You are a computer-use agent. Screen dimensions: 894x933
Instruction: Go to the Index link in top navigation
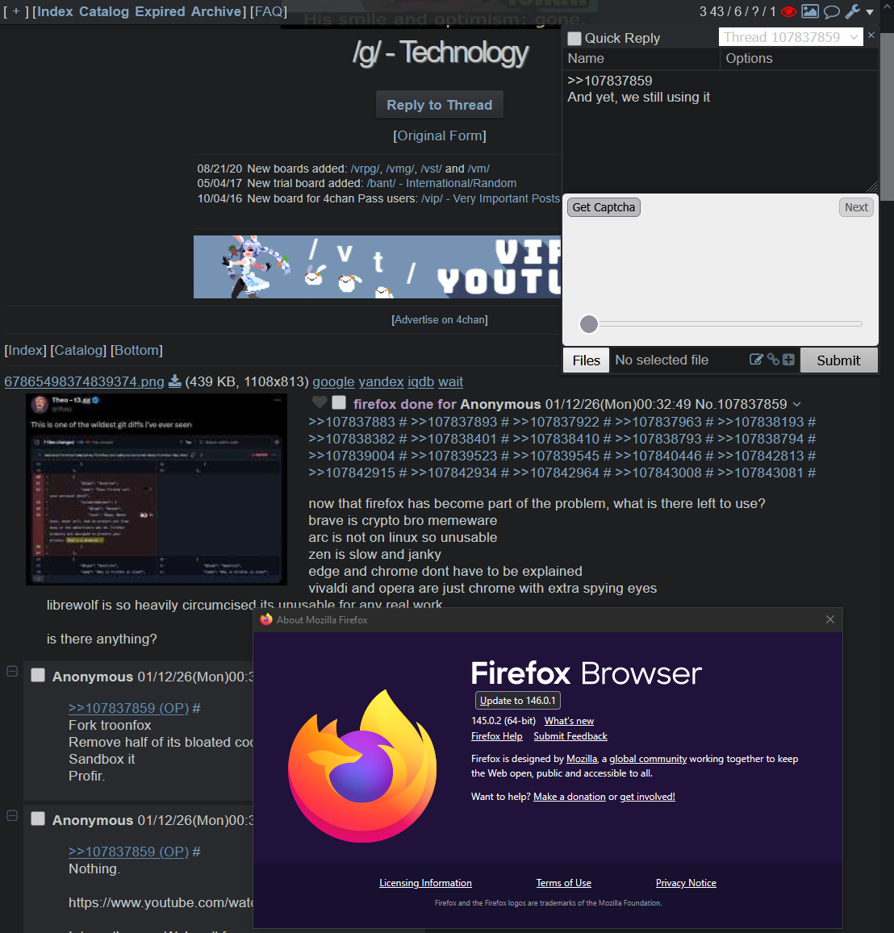pyautogui.click(x=55, y=11)
